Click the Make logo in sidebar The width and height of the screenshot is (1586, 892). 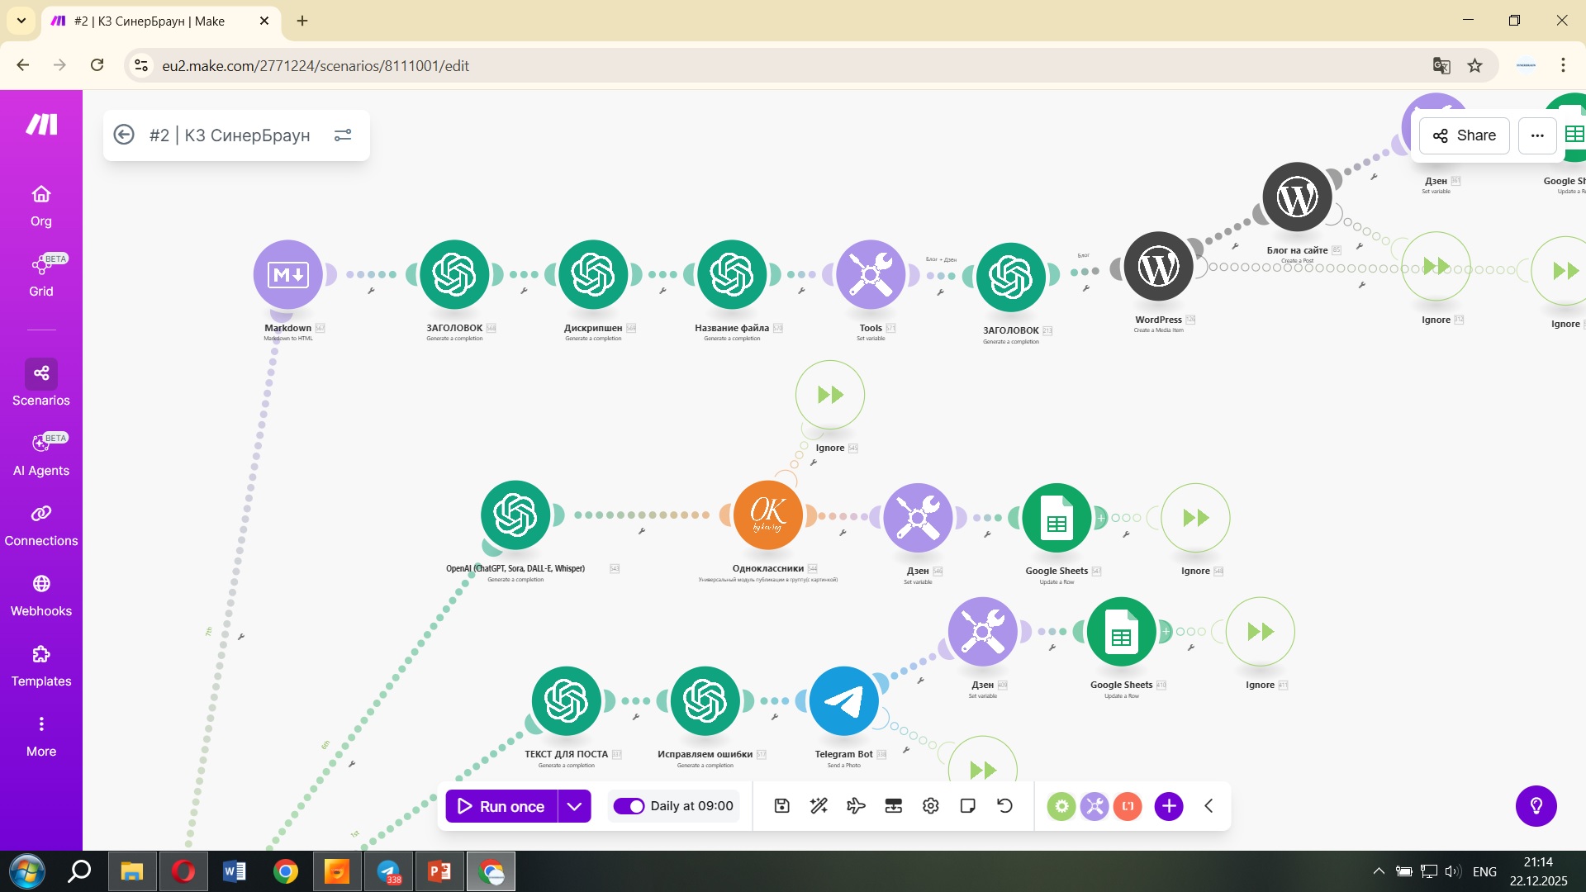[41, 125]
